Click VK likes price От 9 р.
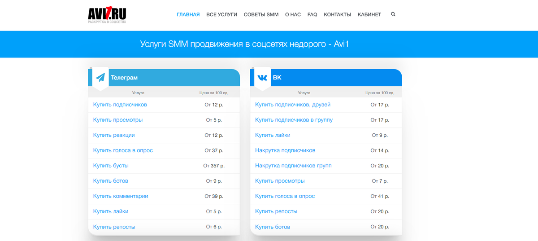Image resolution: width=538 pixels, height=241 pixels. (x=380, y=135)
